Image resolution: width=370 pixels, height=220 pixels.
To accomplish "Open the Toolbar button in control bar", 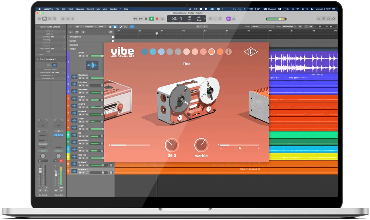I will point(54,19).
